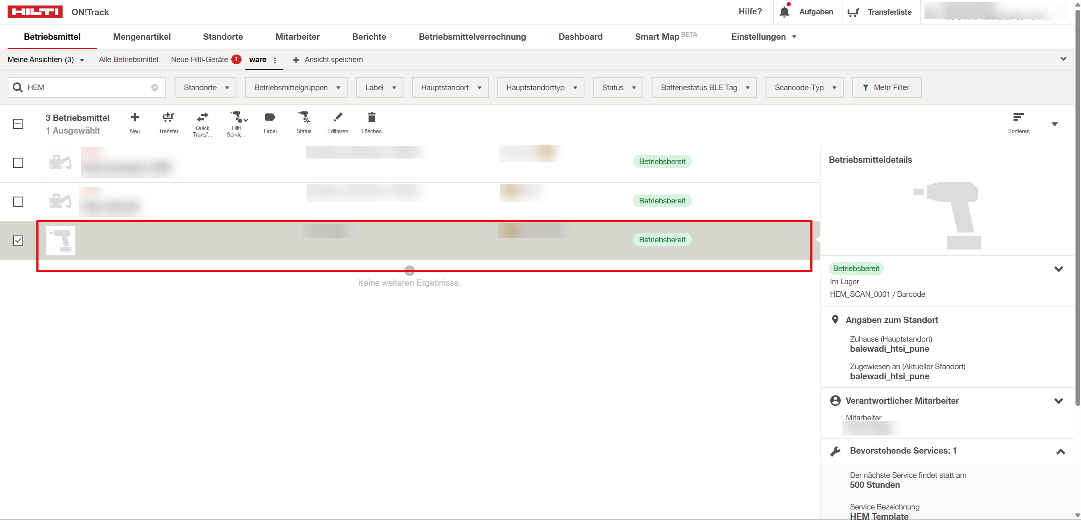Click the Löschen trash icon
Screen dimensions: 1081x520
point(371,118)
